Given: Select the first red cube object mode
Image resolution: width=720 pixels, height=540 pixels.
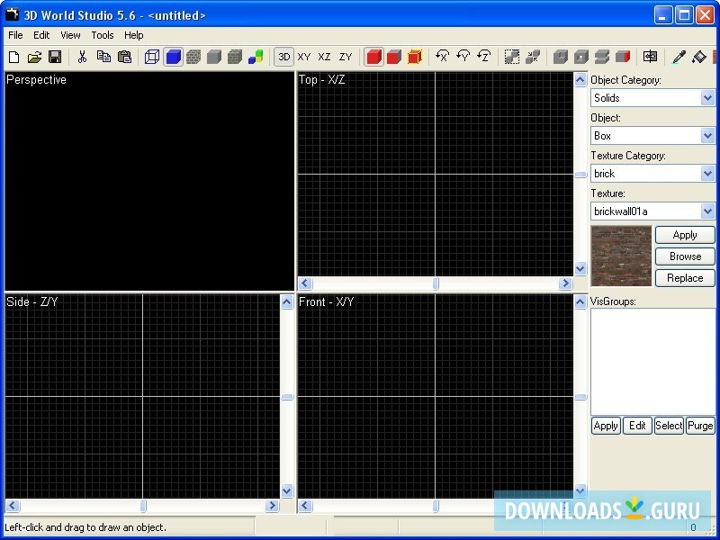Looking at the screenshot, I should coord(373,57).
